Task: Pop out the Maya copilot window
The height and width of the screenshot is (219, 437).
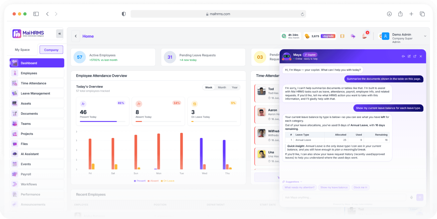Action: (x=415, y=56)
